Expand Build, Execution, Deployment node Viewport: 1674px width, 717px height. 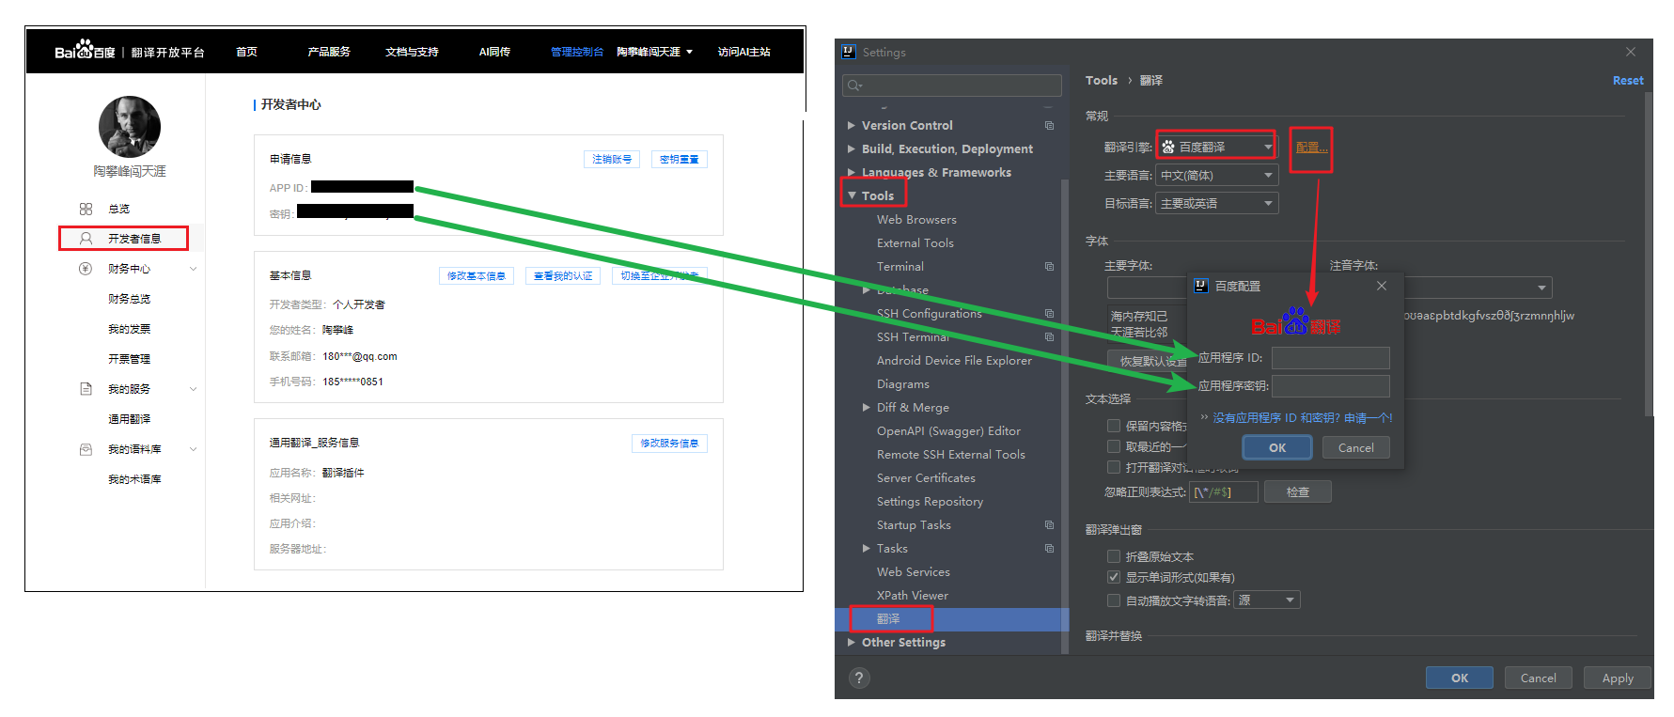pyautogui.click(x=851, y=148)
